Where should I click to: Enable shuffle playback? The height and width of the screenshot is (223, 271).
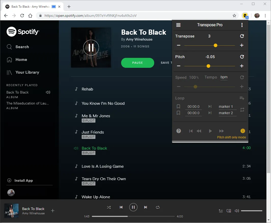pyautogui.click(x=109, y=207)
